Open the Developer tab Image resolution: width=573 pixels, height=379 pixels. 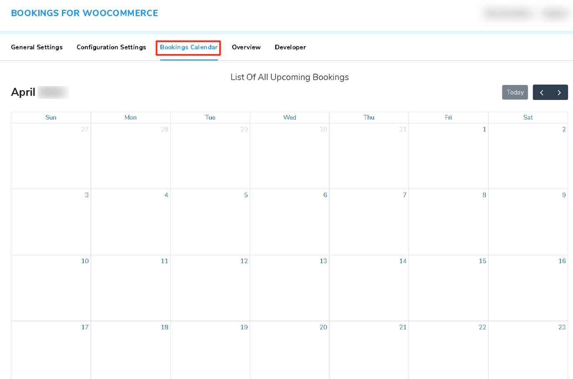[x=290, y=47]
